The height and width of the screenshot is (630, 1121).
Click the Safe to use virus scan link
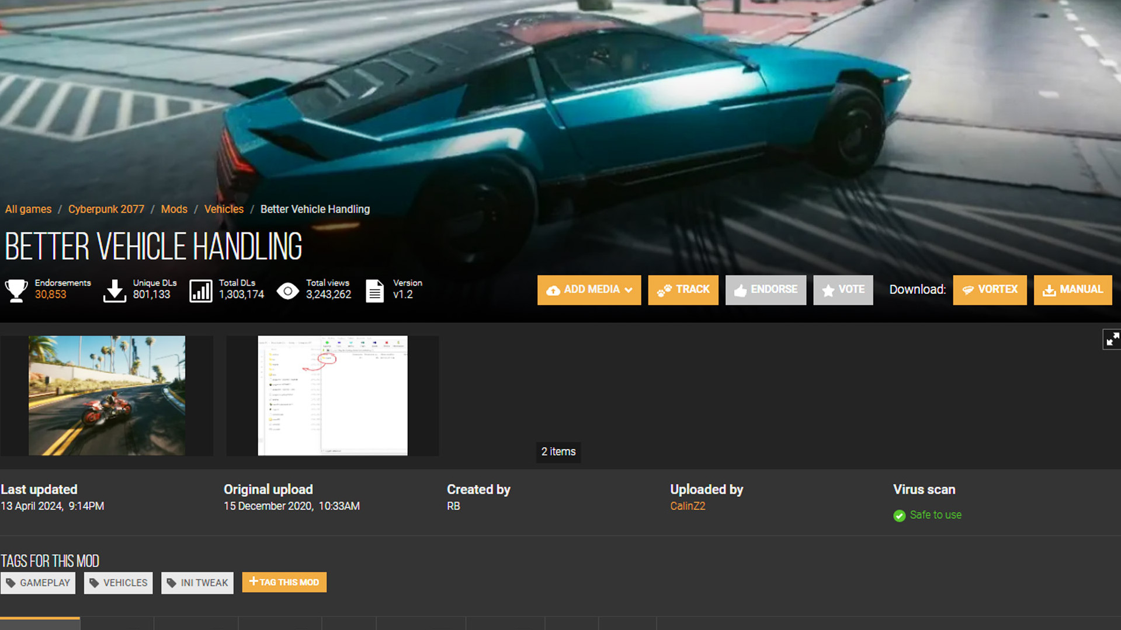coord(935,515)
